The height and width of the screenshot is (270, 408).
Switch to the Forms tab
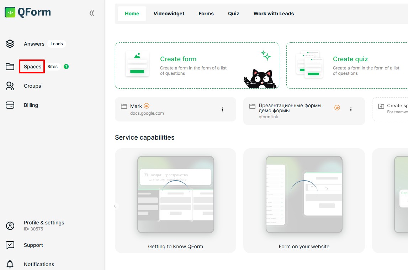click(206, 14)
